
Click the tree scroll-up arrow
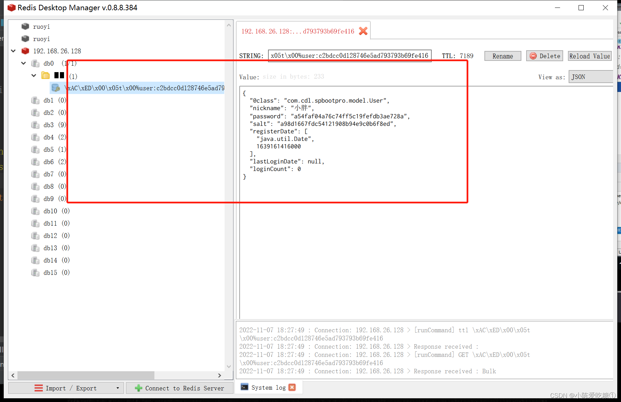229,25
